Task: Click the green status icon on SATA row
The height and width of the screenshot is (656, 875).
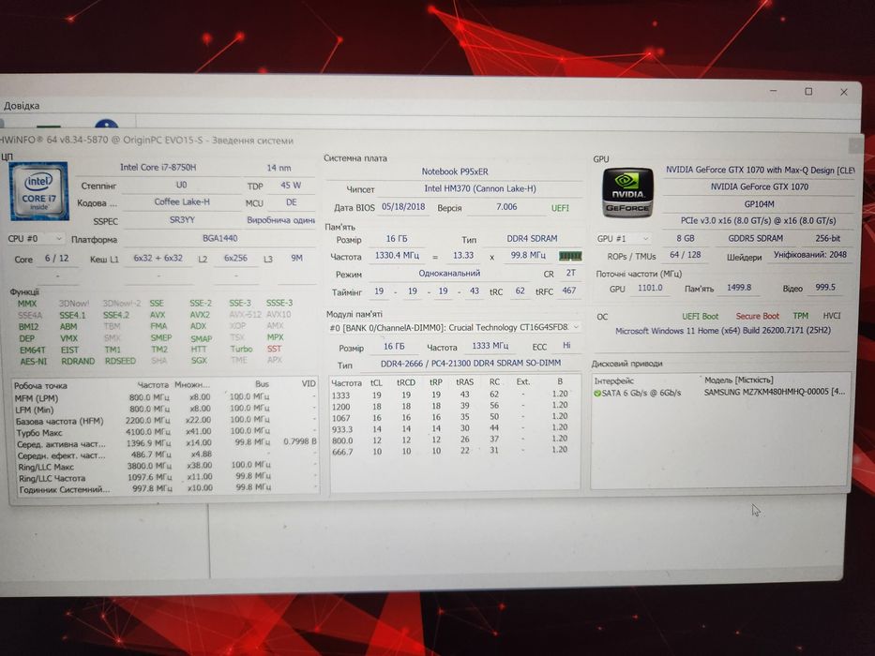Action: point(597,394)
